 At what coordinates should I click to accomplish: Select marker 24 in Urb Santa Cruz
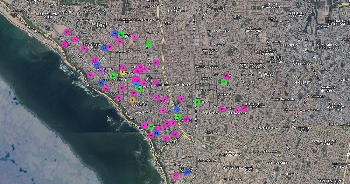coord(84,48)
